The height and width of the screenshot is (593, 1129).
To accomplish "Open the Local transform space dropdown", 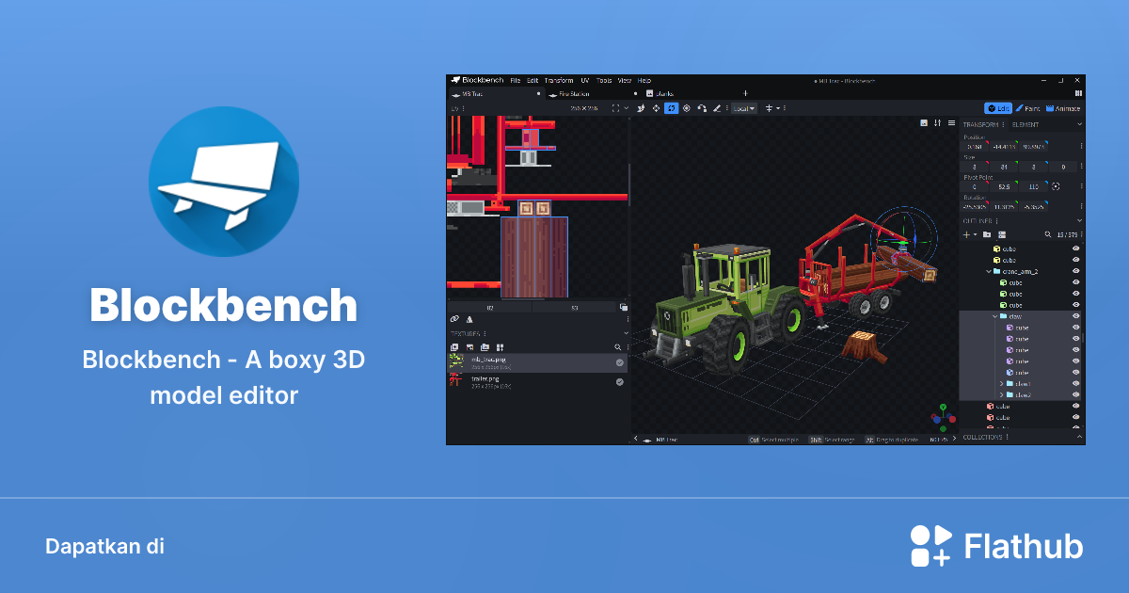I will tap(744, 107).
